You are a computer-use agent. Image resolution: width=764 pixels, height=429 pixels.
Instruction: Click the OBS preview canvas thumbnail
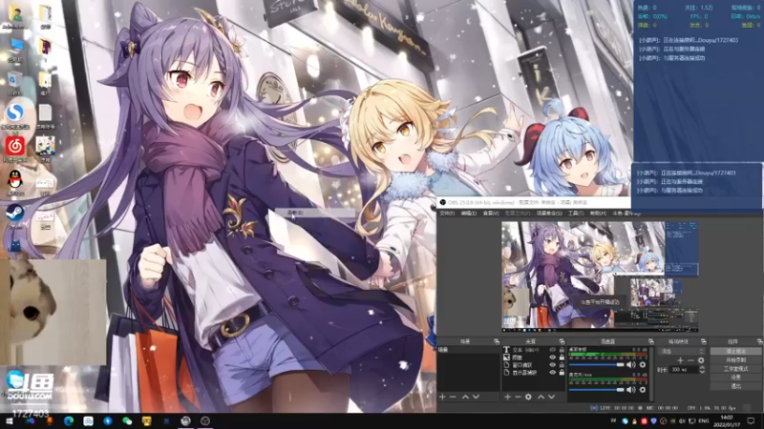601,276
